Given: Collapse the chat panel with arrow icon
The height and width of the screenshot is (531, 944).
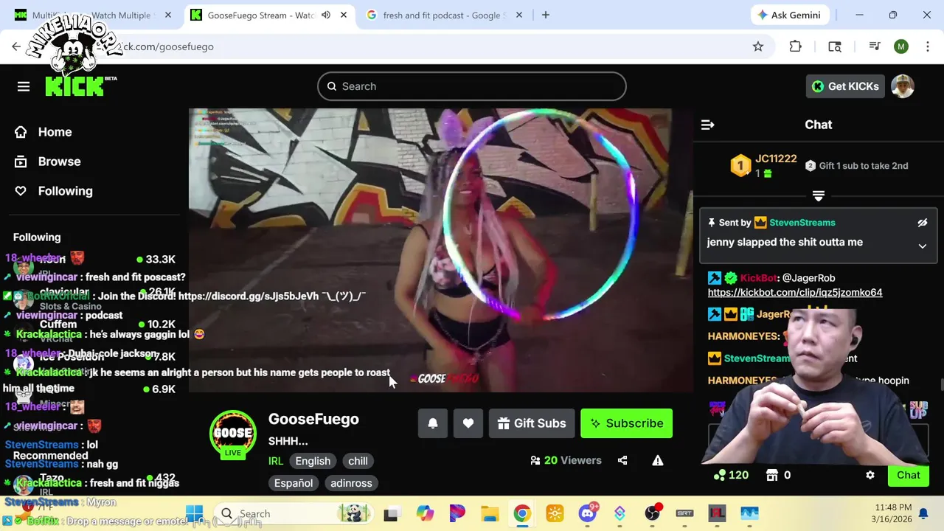Looking at the screenshot, I should [707, 125].
